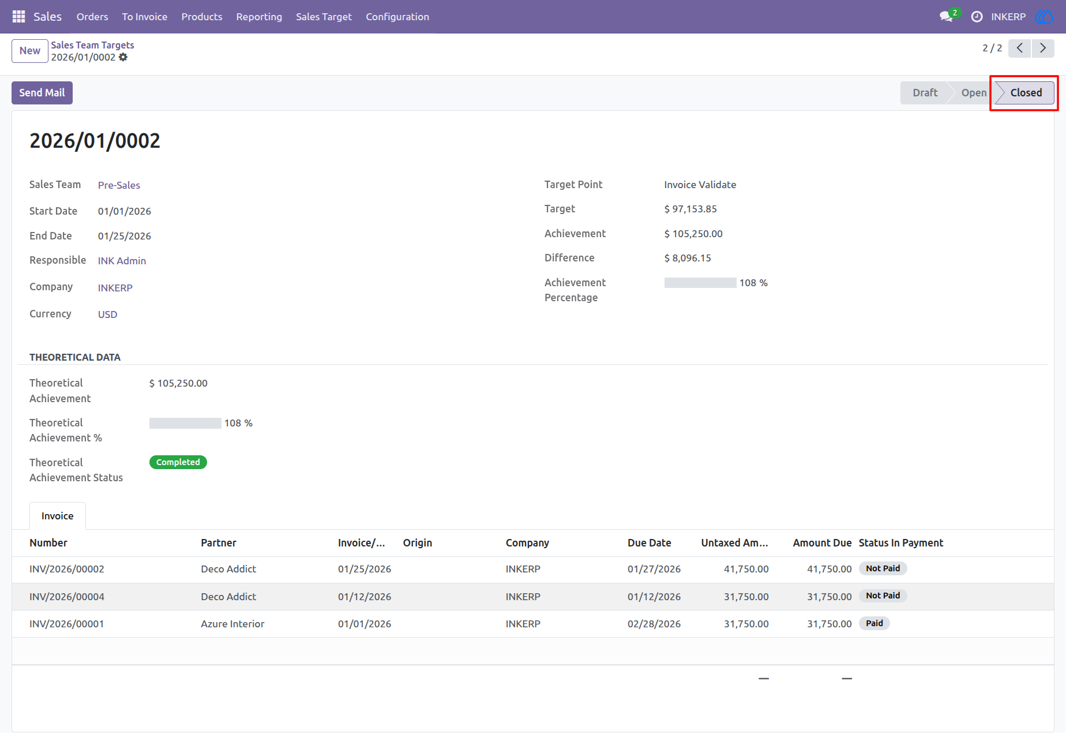Image resolution: width=1066 pixels, height=734 pixels.
Task: Expand the Reporting menu
Action: 259,17
